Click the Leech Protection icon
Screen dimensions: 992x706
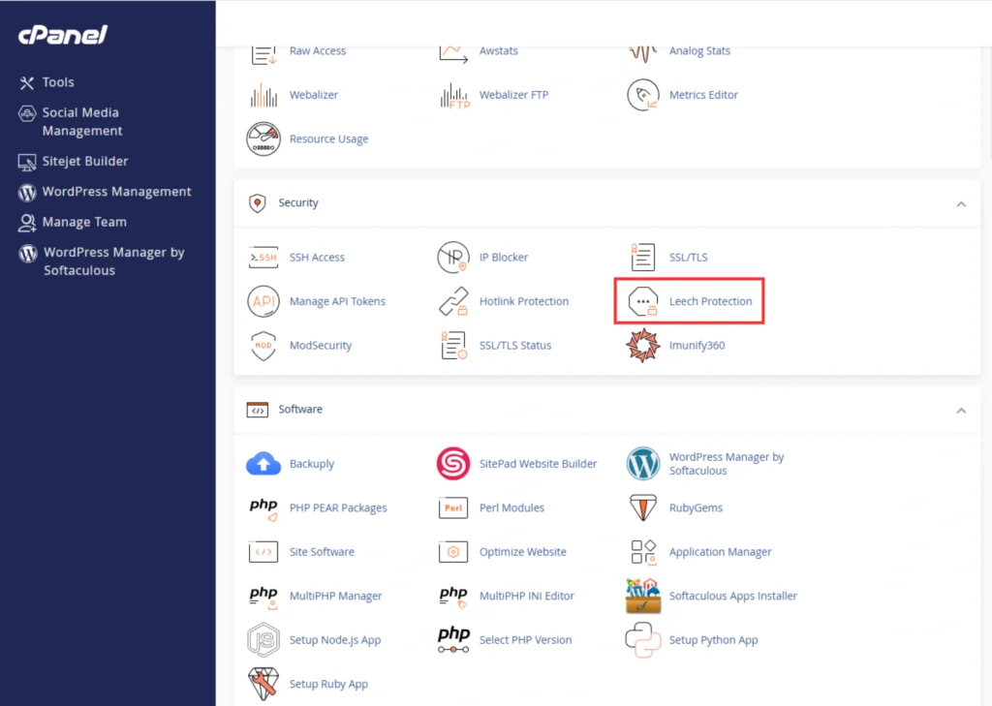coord(643,302)
